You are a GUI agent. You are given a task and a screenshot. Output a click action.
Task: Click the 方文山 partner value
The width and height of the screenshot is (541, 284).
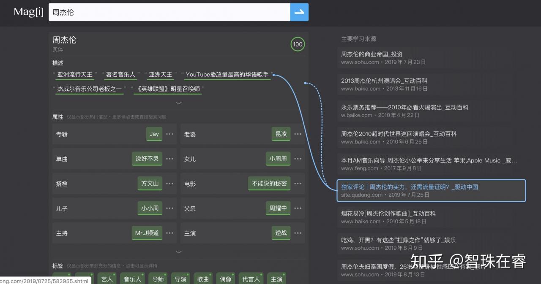pos(150,184)
